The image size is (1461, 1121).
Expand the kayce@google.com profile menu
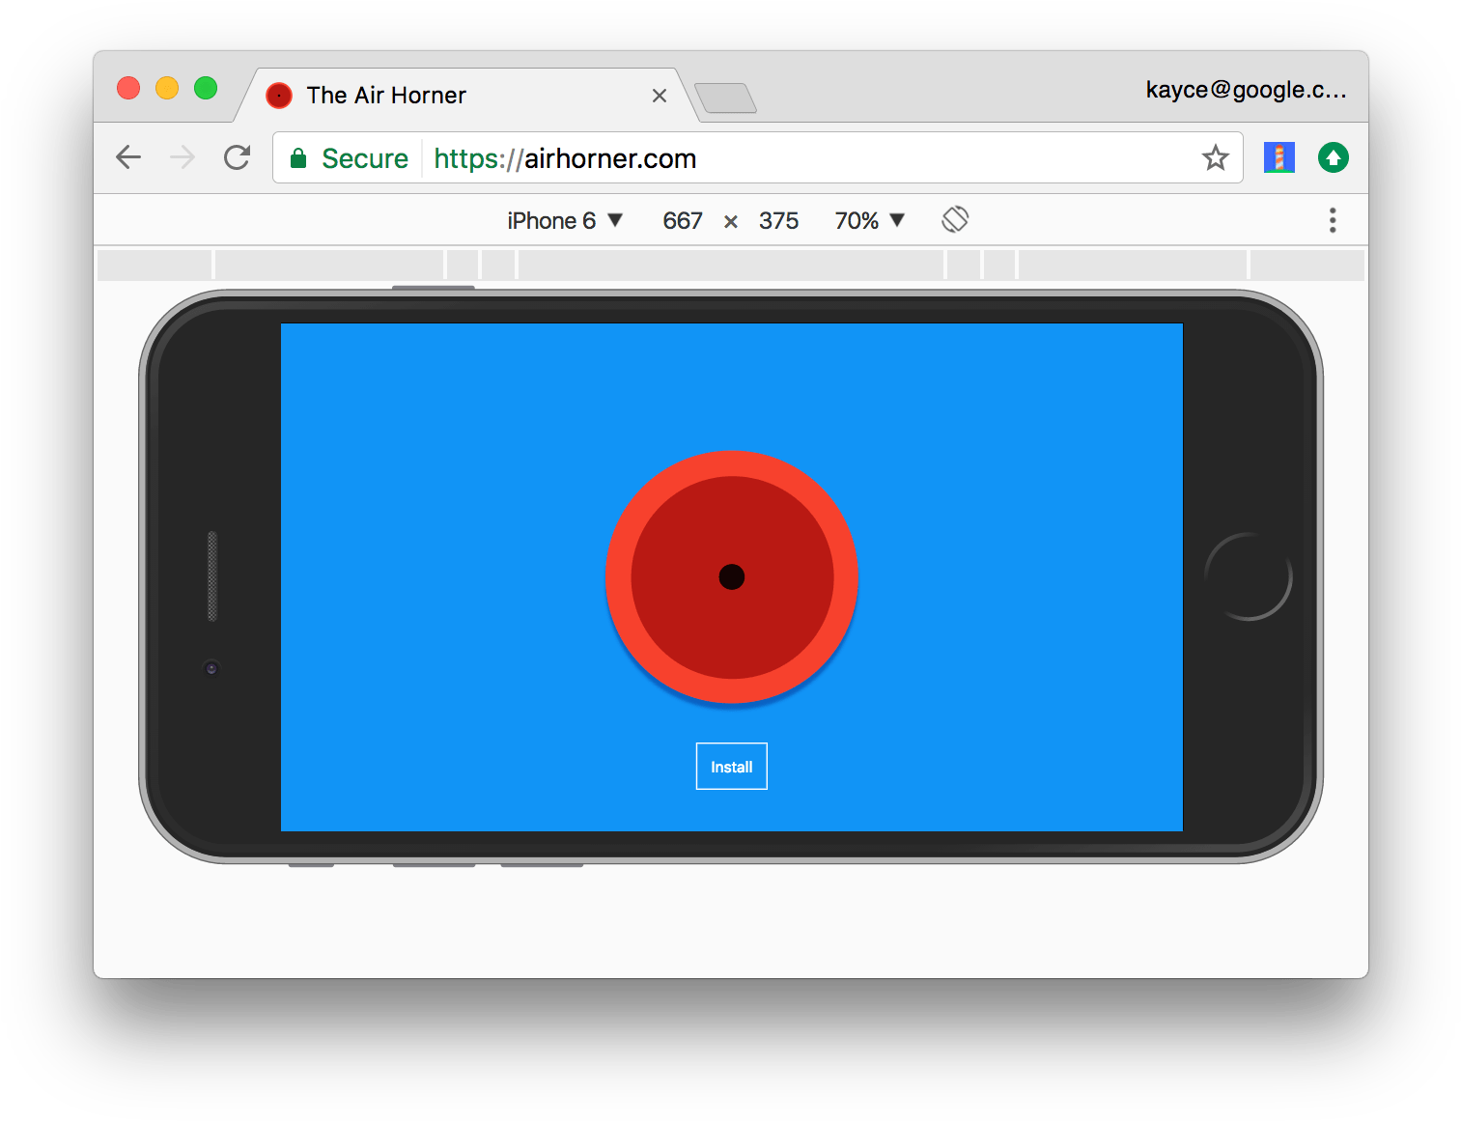[x=1246, y=89]
